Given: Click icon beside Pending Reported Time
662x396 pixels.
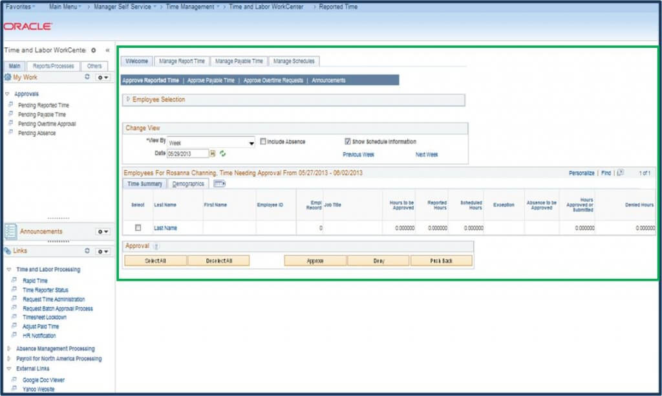Looking at the screenshot, I should point(11,104).
